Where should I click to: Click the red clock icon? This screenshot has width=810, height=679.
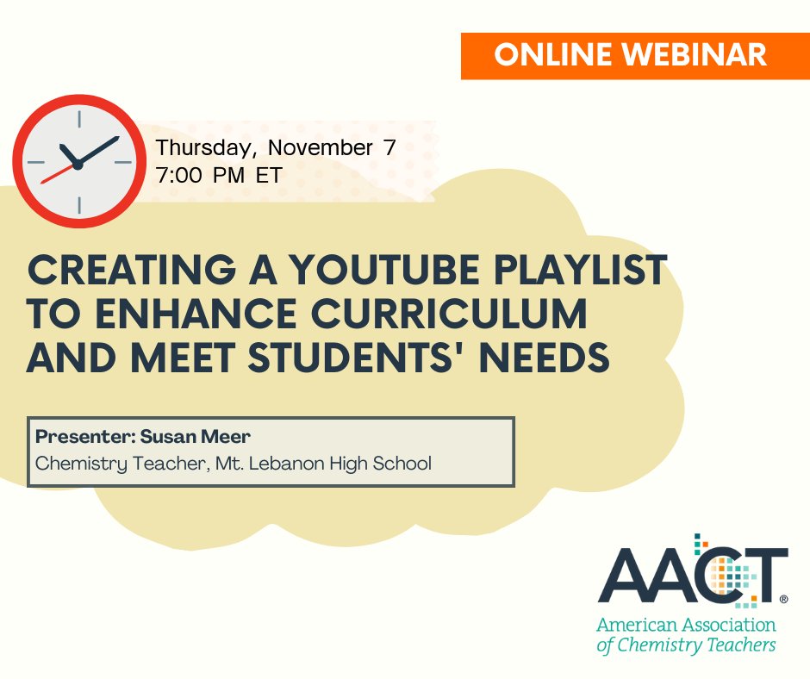click(x=79, y=162)
